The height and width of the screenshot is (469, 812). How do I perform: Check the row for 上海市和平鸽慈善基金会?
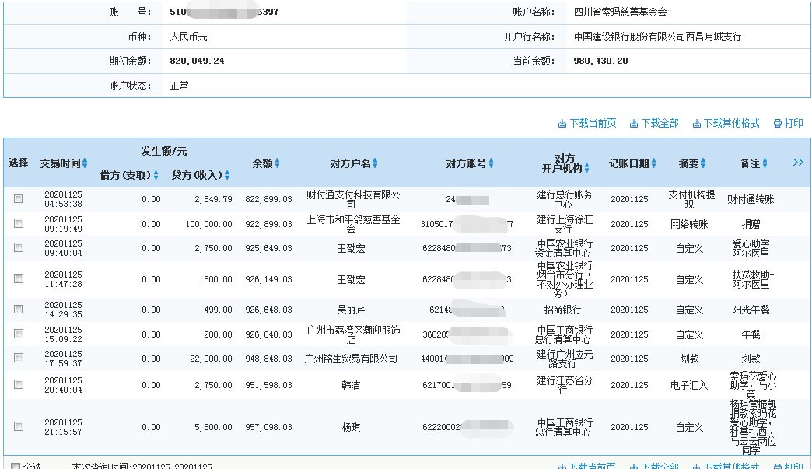(19, 223)
